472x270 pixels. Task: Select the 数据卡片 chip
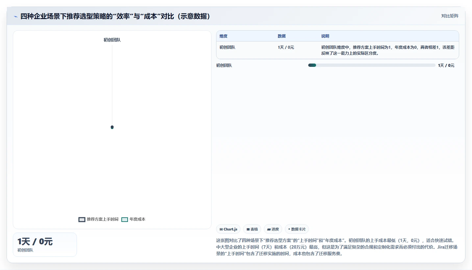pos(297,229)
